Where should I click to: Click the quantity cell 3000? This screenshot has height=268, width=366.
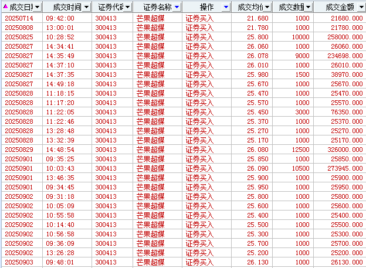click(302, 112)
